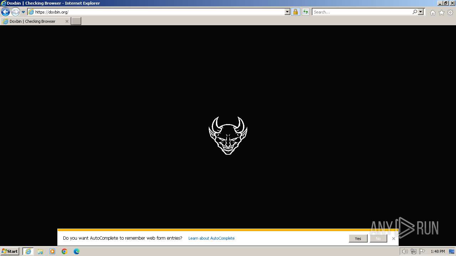The height and width of the screenshot is (256, 456).
Task: Refresh the page with the refresh icon
Action: click(305, 12)
